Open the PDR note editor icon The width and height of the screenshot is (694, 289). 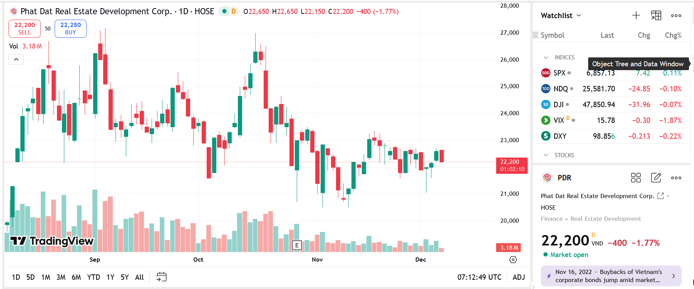(x=656, y=178)
